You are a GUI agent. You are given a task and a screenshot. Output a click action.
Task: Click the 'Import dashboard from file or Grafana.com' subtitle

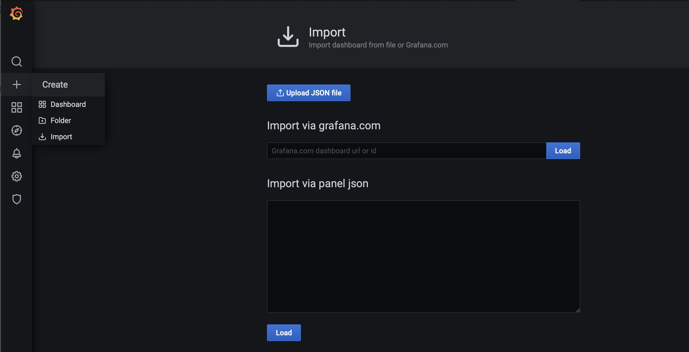[x=378, y=45]
